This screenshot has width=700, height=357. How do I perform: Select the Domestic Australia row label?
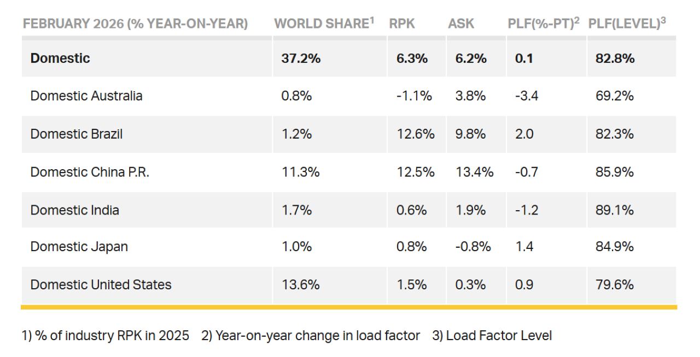click(86, 96)
